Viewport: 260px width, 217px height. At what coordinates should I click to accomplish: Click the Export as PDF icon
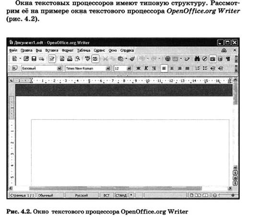pyautogui.click(x=62, y=58)
